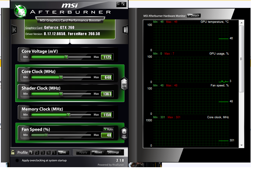Click the profile save button
The image size is (254, 170).
[x=64, y=153]
